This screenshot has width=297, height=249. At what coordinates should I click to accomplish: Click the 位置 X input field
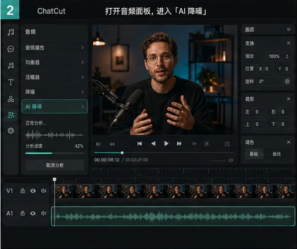[x=265, y=69]
